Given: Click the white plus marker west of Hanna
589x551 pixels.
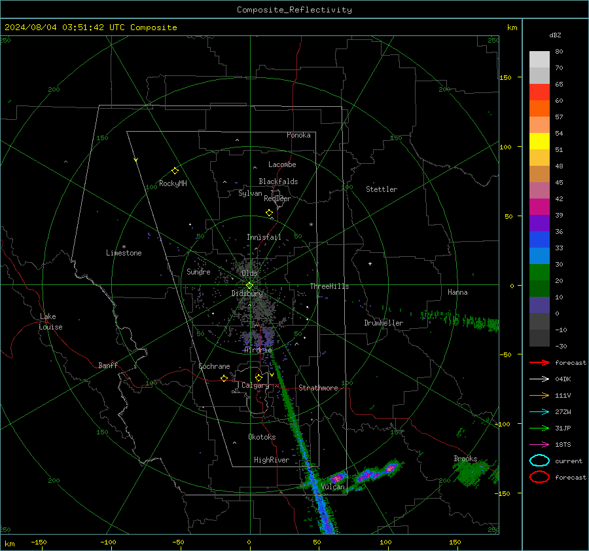Looking at the screenshot, I should pyautogui.click(x=370, y=263).
